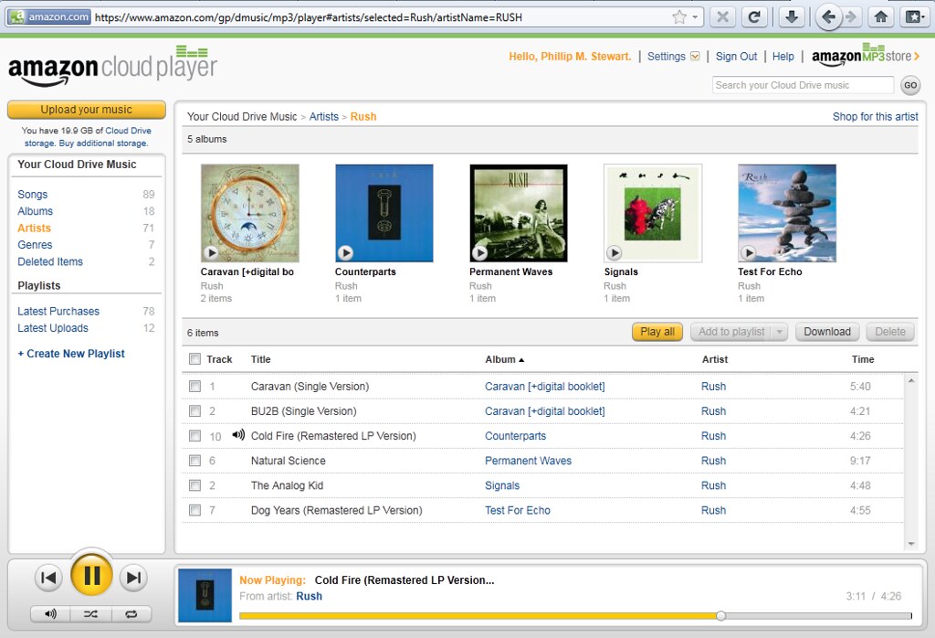The width and height of the screenshot is (935, 638).
Task: Open the Latest Uploads playlist
Action: (x=52, y=327)
